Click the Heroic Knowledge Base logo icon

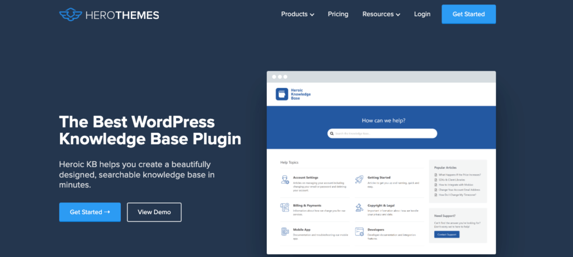point(283,94)
